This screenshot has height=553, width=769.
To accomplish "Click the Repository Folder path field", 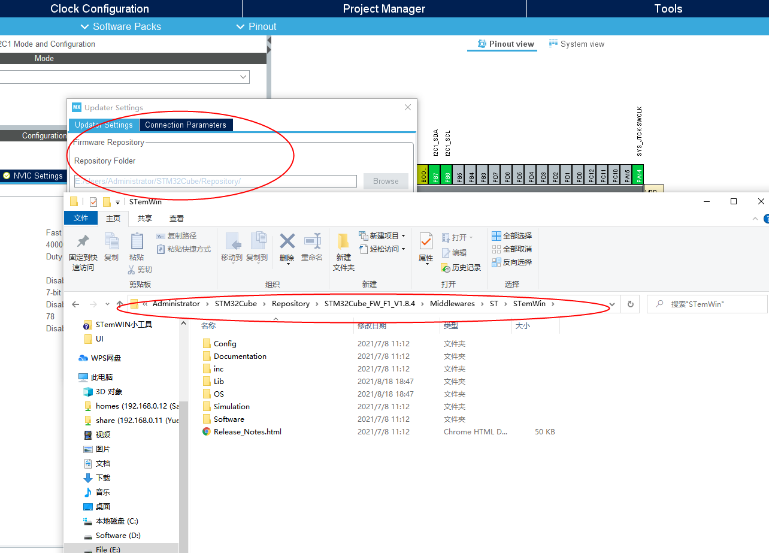I will pos(215,181).
